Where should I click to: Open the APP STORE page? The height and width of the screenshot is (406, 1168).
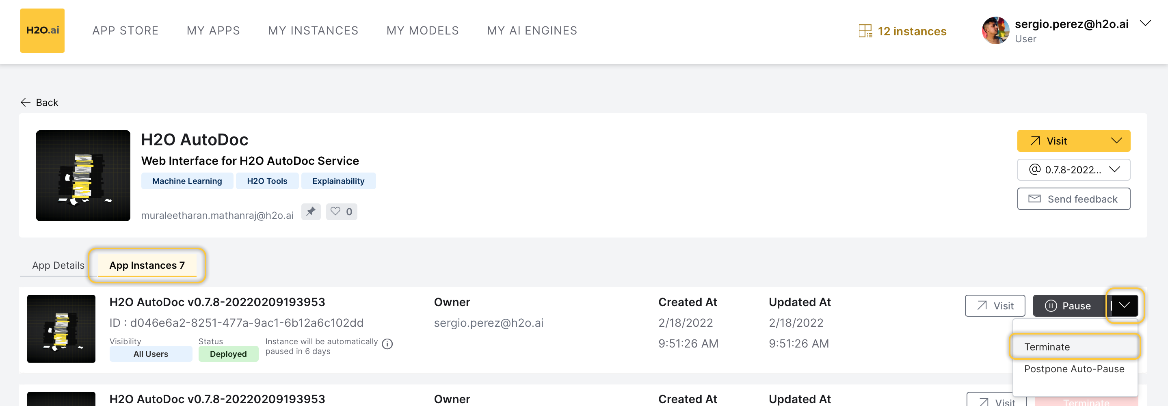tap(125, 30)
